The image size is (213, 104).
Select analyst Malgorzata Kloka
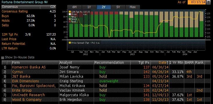74,95
